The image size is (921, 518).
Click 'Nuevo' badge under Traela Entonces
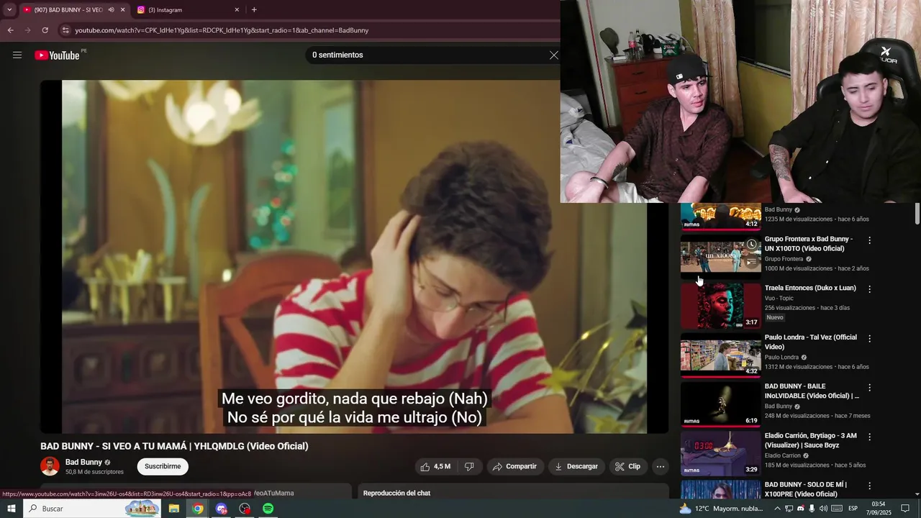[775, 317]
